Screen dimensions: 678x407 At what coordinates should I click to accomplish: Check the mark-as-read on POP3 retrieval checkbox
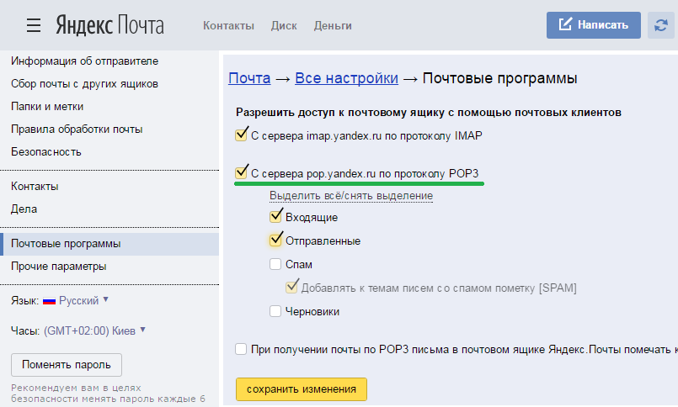[x=241, y=349]
